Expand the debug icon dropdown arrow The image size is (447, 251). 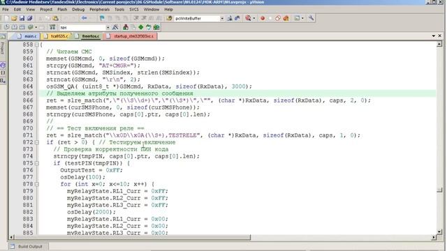coord(254,19)
